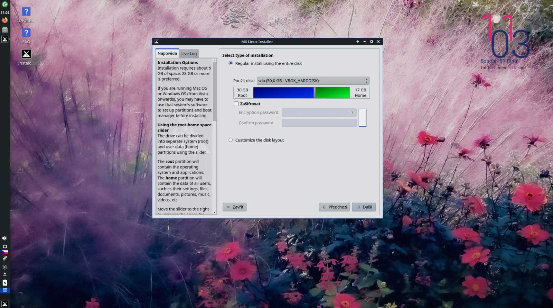Open the FAQ desktop icon
Viewport: 553px width, 308px height.
(26, 36)
